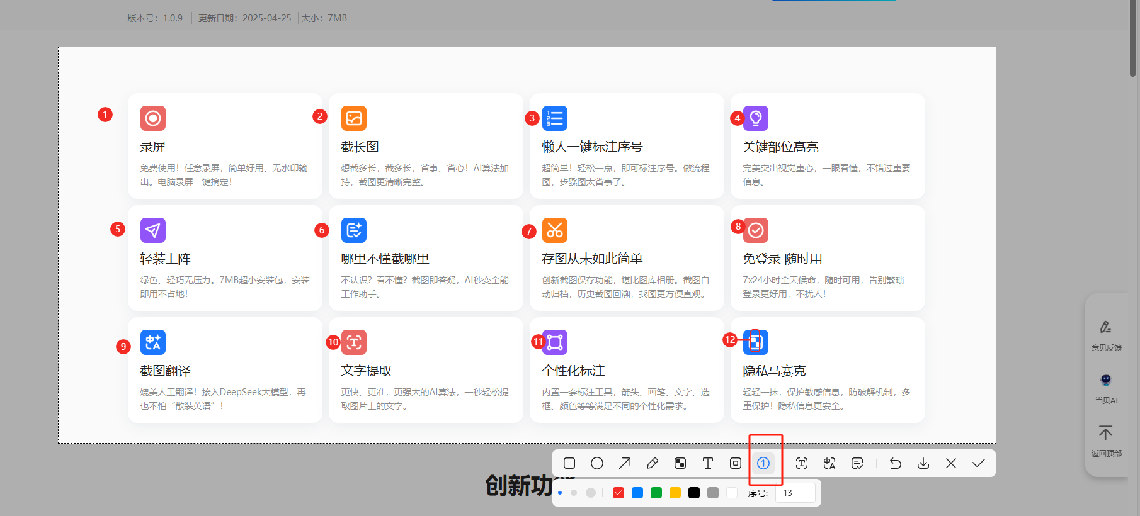Click the 免登录 随时用 title
1140x516 pixels.
(782, 259)
